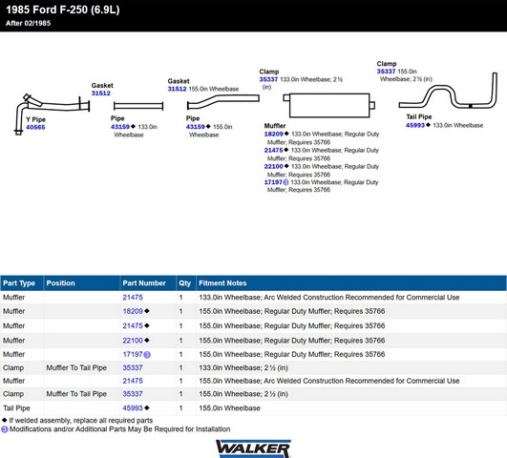Open table clamp 35337 for 133.0in wheelbase
This screenshot has width=507, height=458.
133,367
